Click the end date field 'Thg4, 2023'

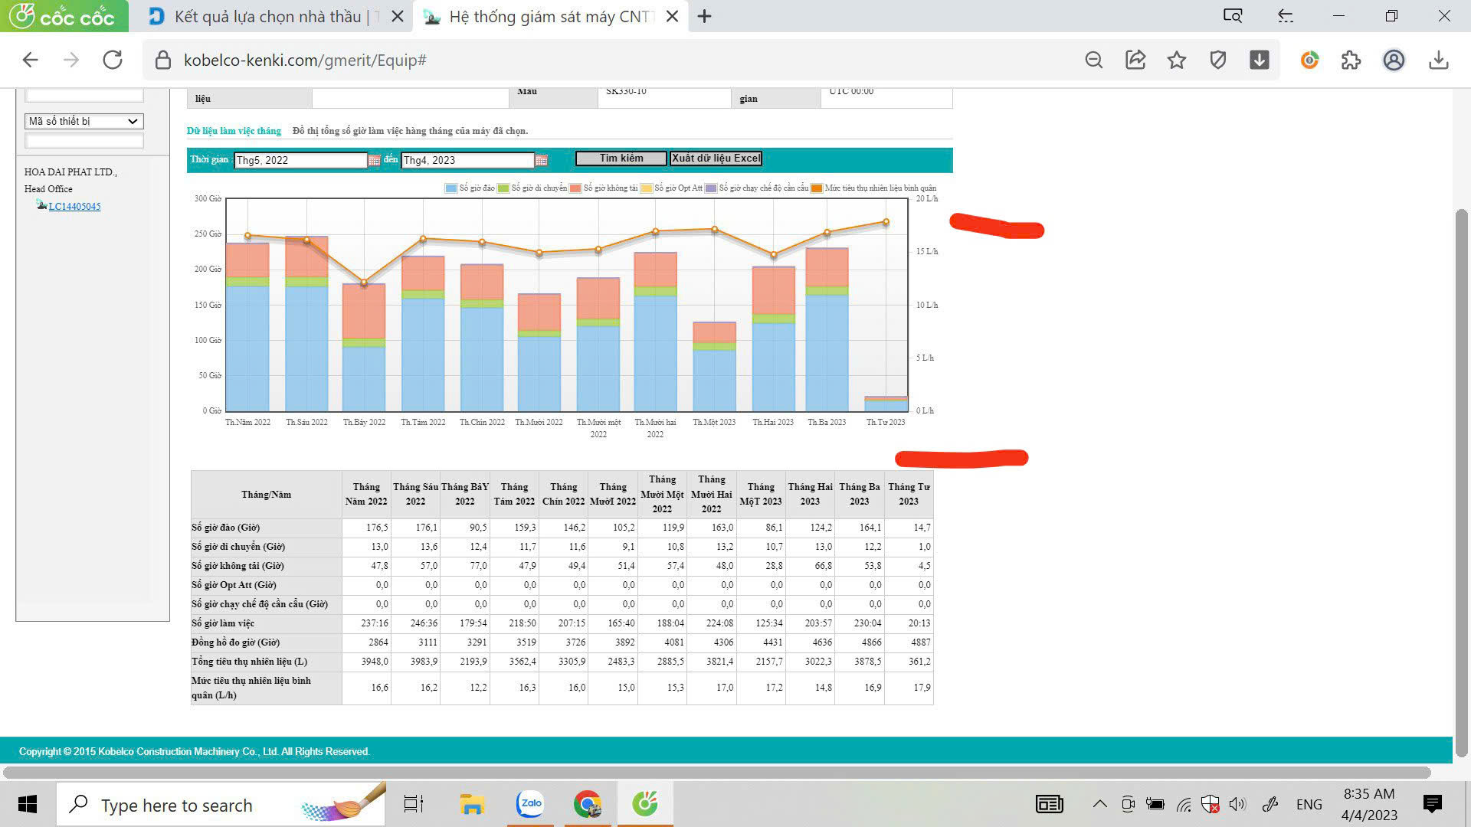(467, 160)
